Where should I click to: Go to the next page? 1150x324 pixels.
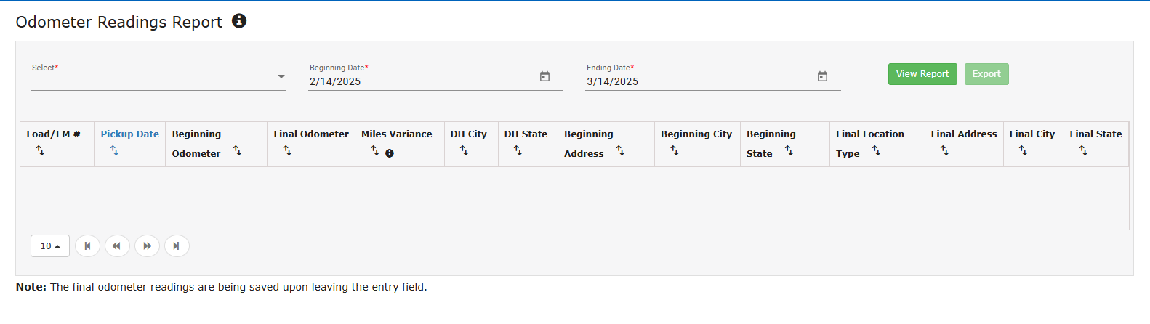[147, 246]
